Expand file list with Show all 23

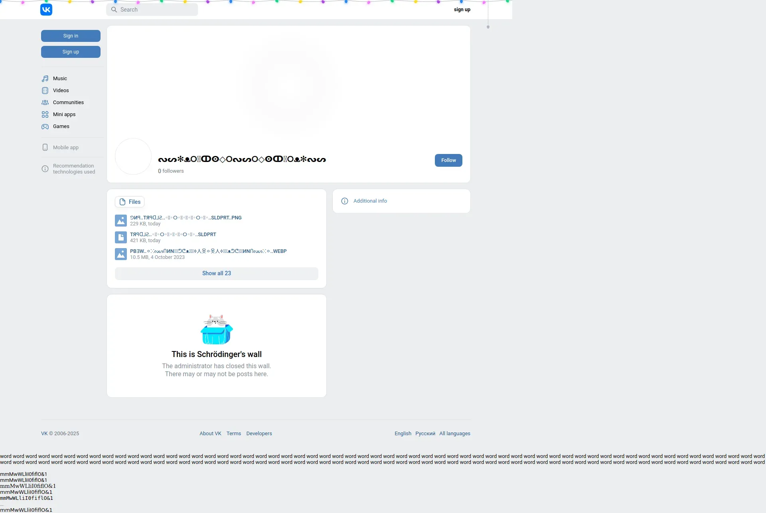216,273
